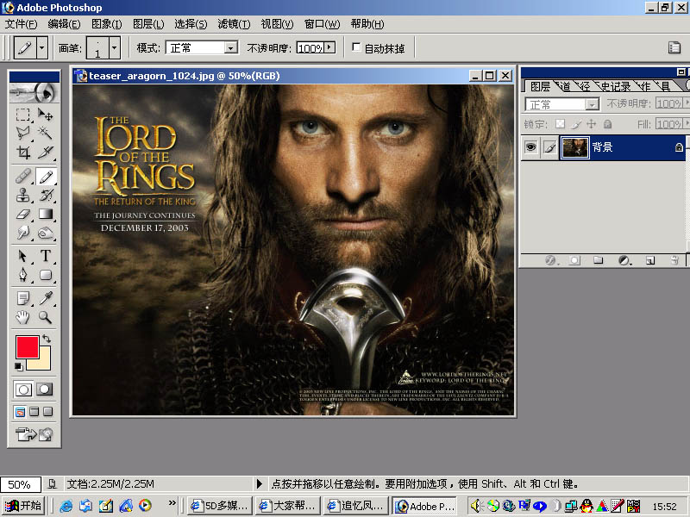Toggle the lock position checkbox
Image resolution: width=690 pixels, height=517 pixels.
[592, 124]
